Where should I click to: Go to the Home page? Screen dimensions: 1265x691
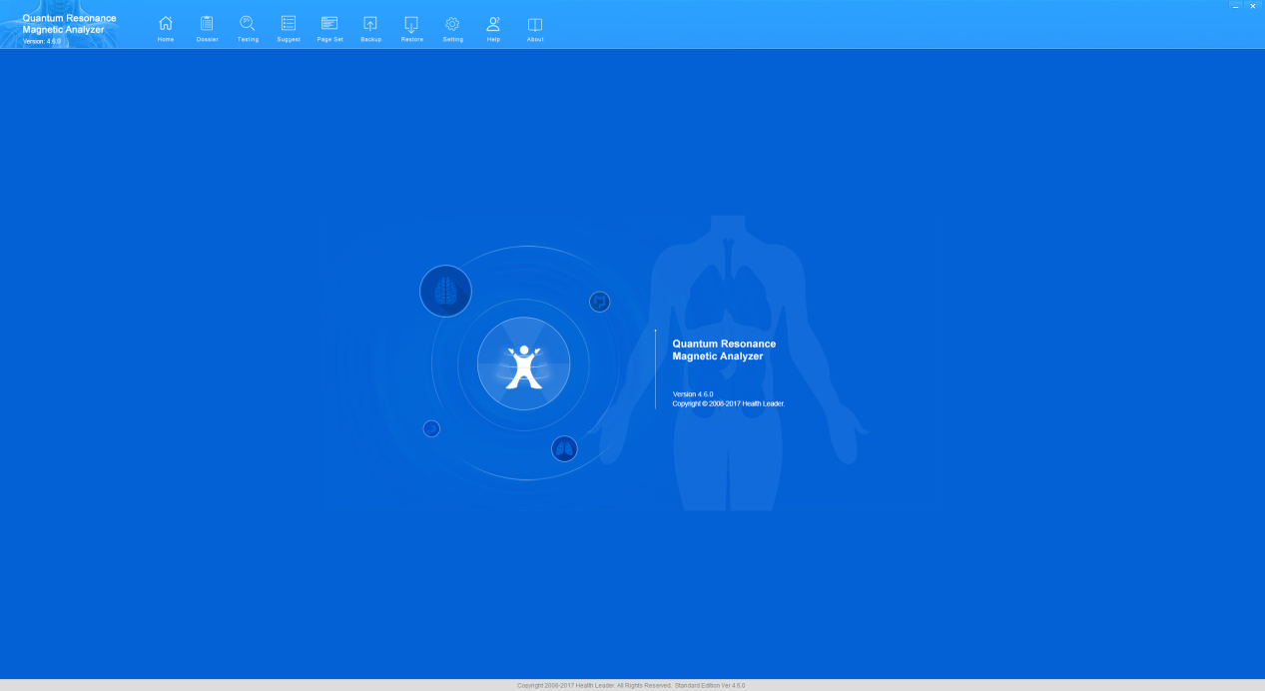click(x=166, y=28)
